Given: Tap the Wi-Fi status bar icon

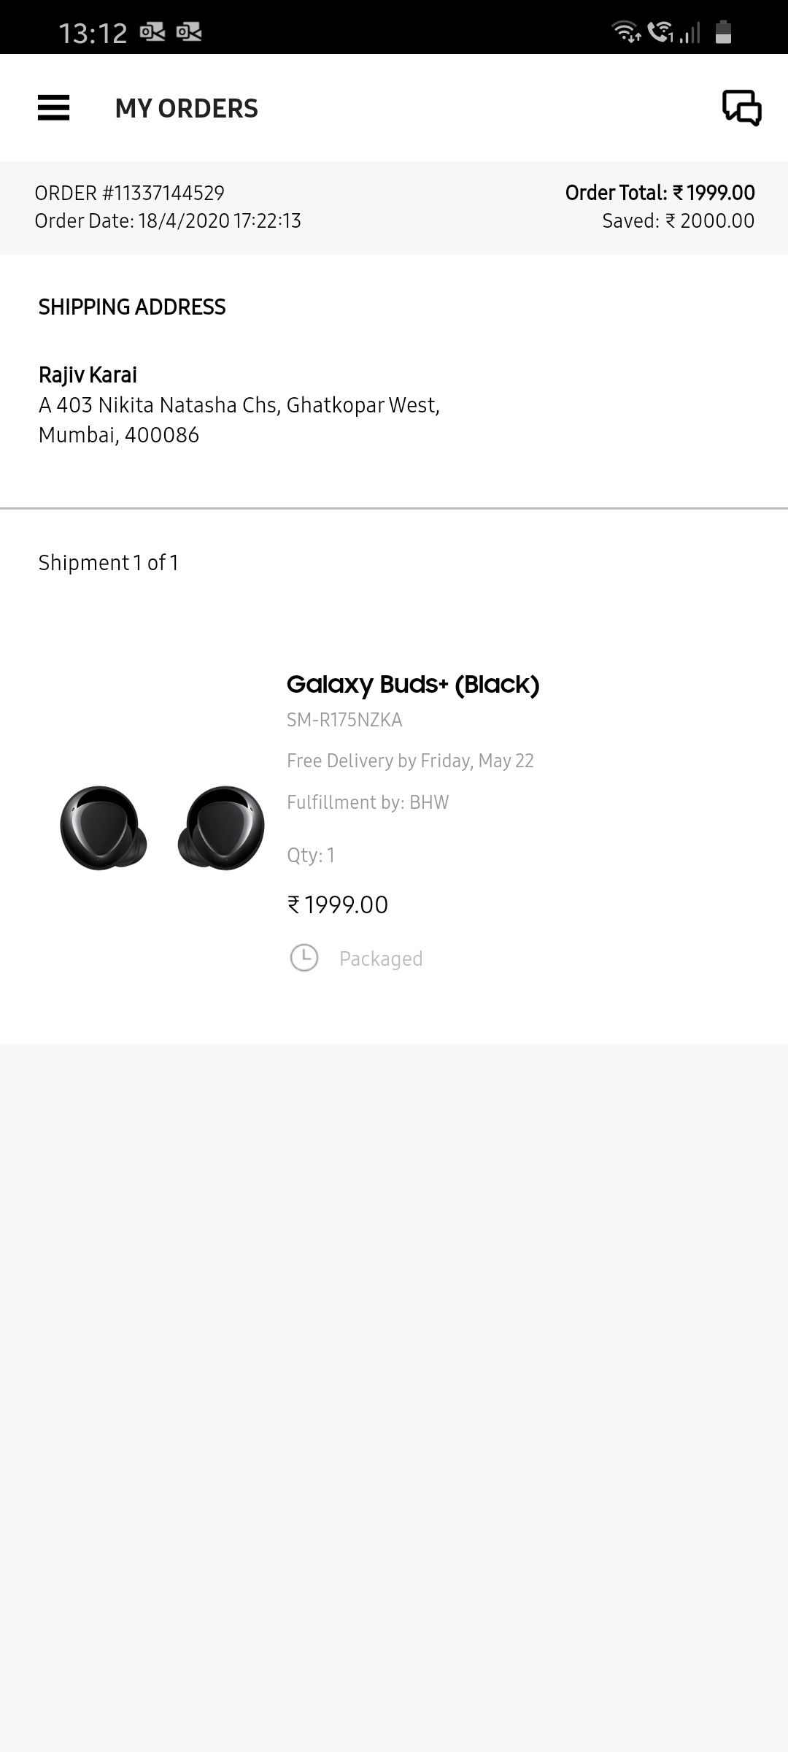Looking at the screenshot, I should click(626, 32).
